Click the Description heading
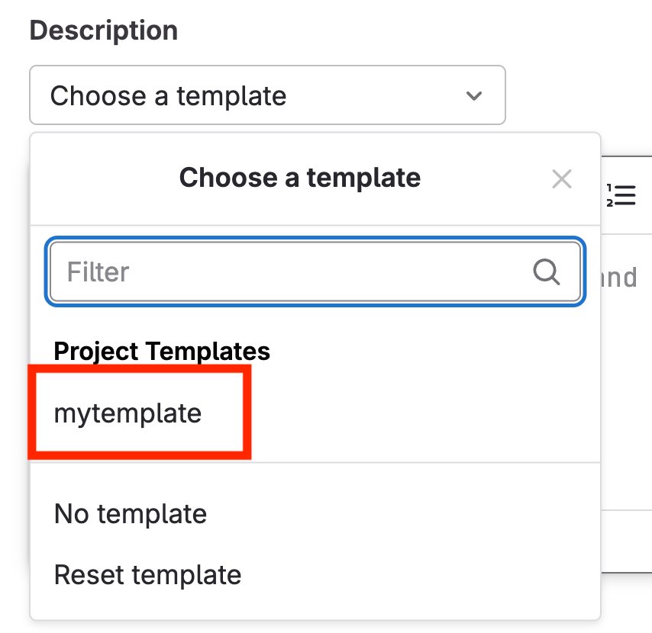This screenshot has height=633, width=652. [103, 31]
